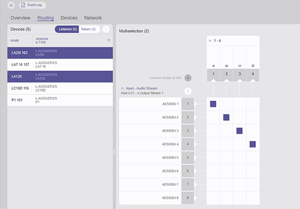The height and width of the screenshot is (209, 300).
Task: Sort devices using the arrow in the header
Action: tap(108, 40)
